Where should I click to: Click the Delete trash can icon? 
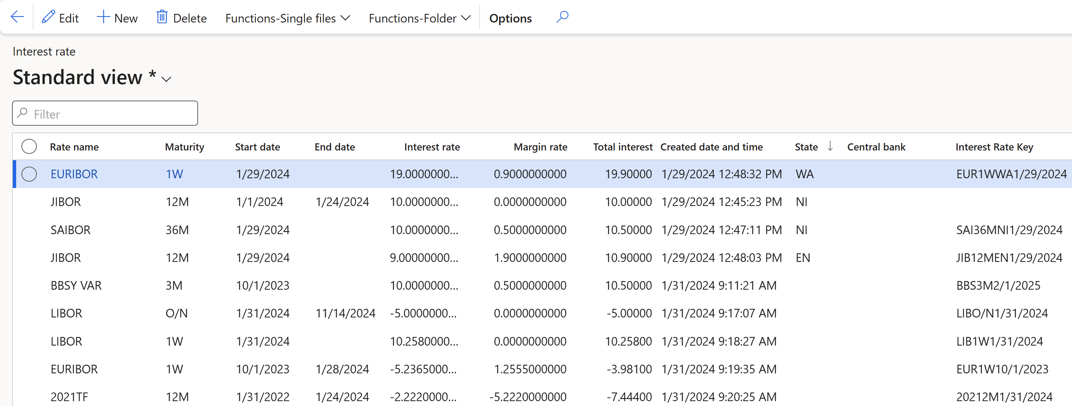coord(162,18)
